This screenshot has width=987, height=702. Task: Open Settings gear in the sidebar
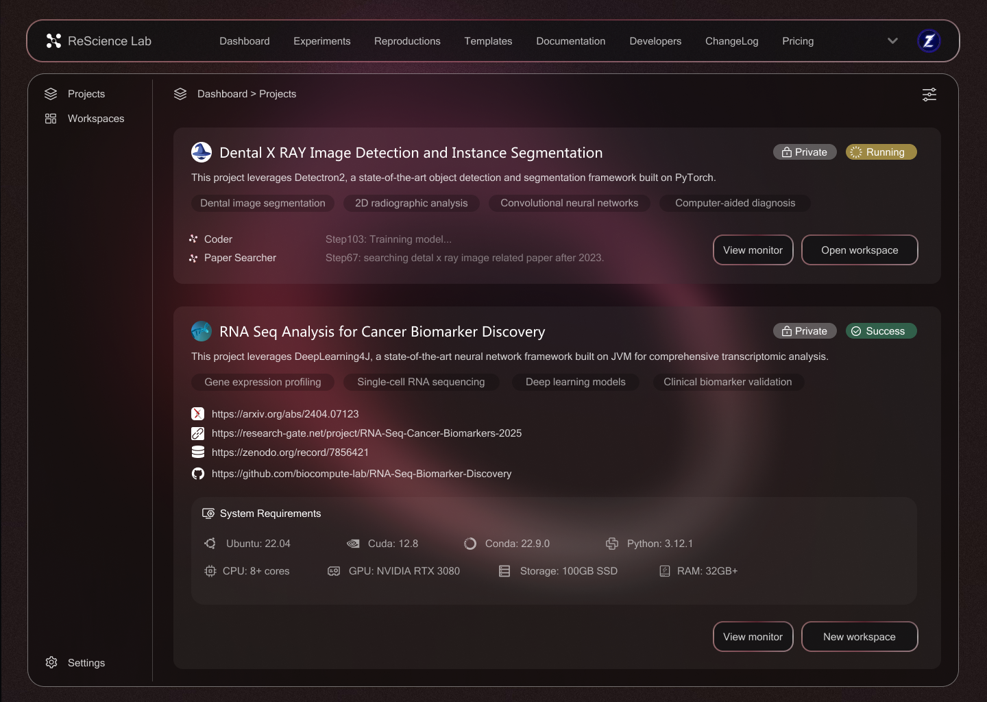click(51, 662)
